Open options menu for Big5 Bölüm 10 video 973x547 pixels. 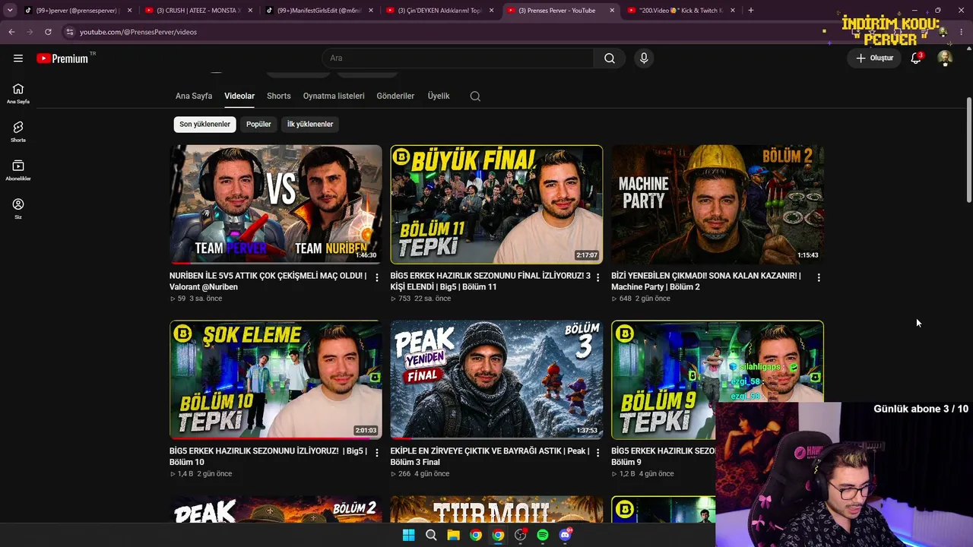pos(377,453)
